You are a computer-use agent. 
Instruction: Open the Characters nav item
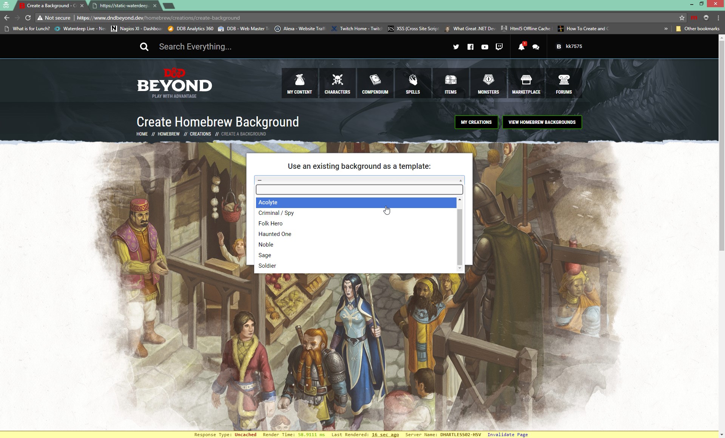click(x=337, y=83)
